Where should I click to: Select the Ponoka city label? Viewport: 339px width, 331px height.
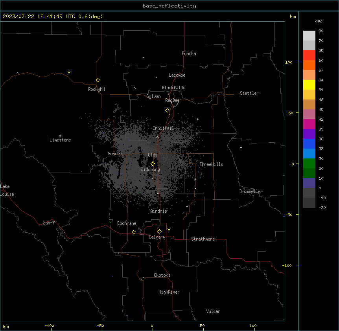tap(189, 53)
